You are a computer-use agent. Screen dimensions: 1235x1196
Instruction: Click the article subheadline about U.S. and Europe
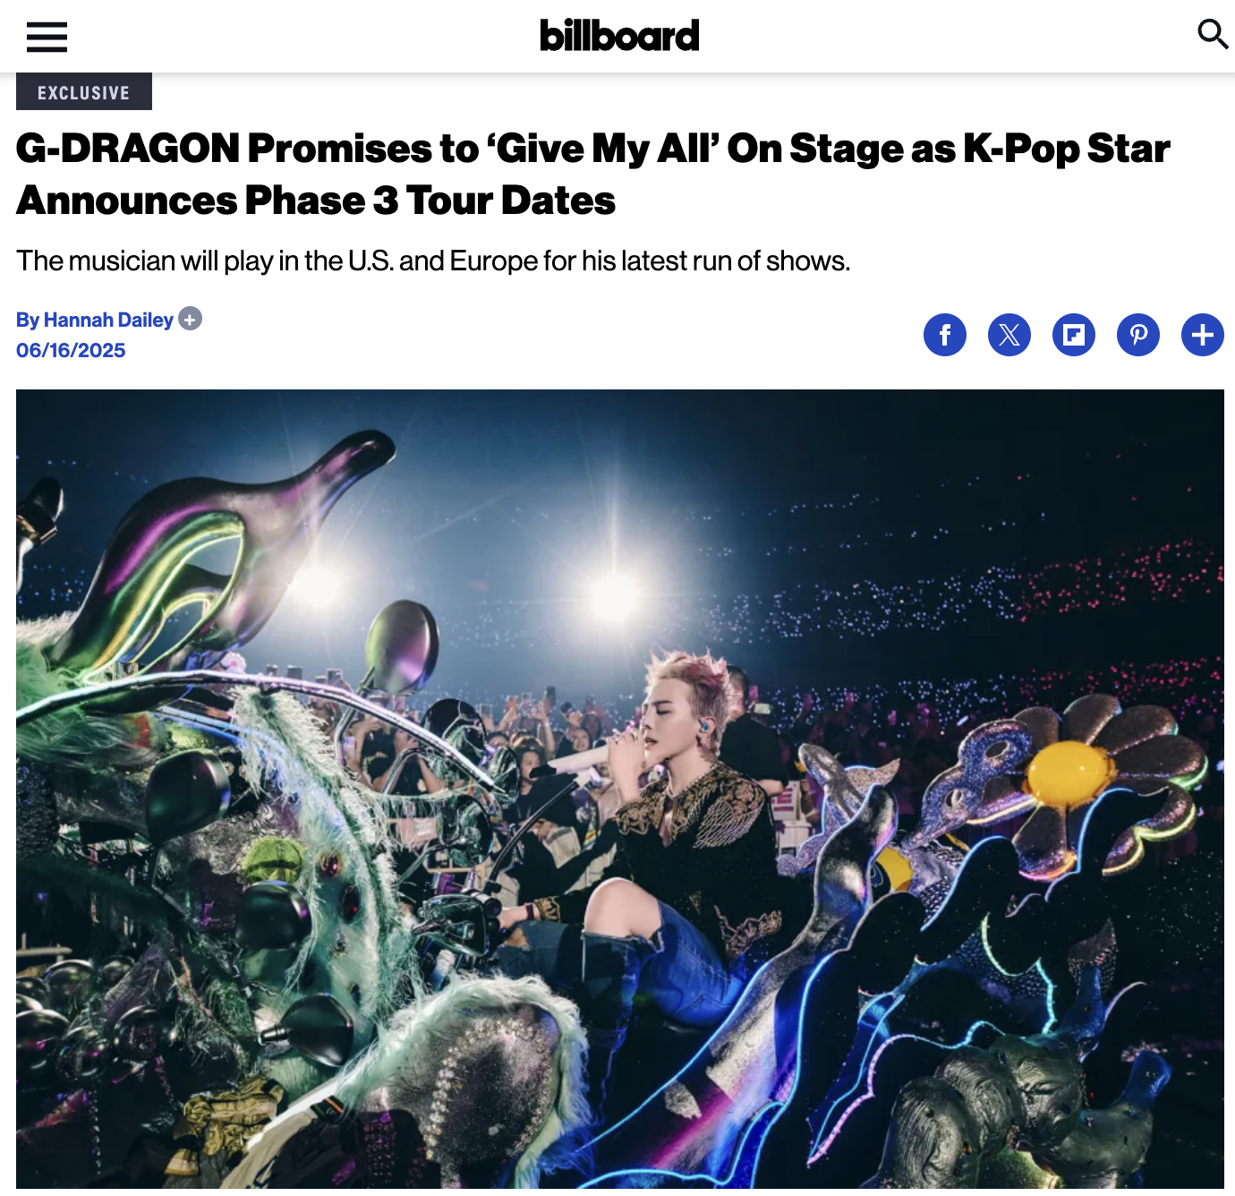[x=433, y=261]
